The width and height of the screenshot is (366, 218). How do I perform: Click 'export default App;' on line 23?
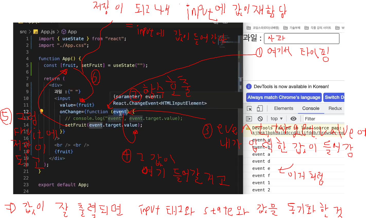click(x=64, y=185)
